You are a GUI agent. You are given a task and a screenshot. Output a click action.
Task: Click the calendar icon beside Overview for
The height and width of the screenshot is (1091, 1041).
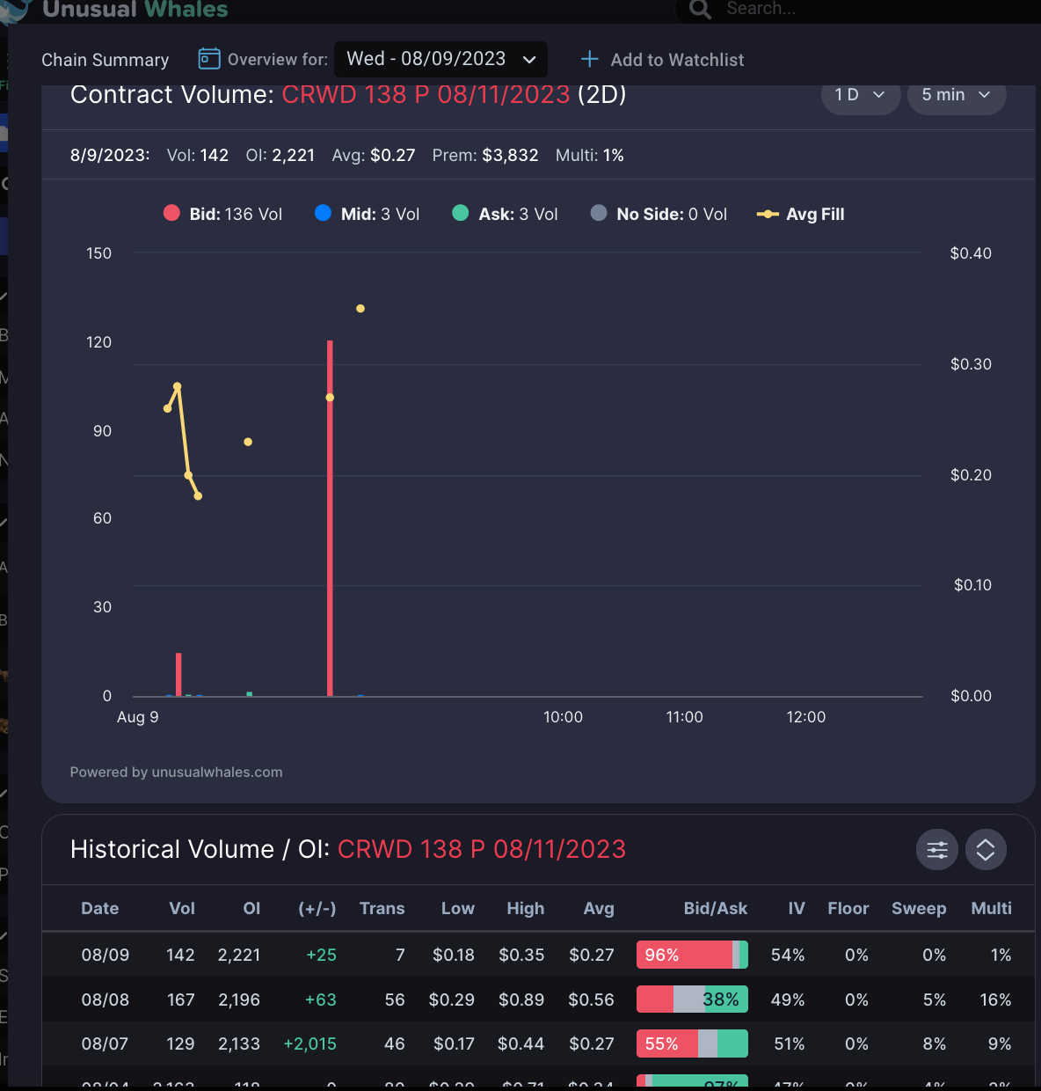[x=208, y=59]
